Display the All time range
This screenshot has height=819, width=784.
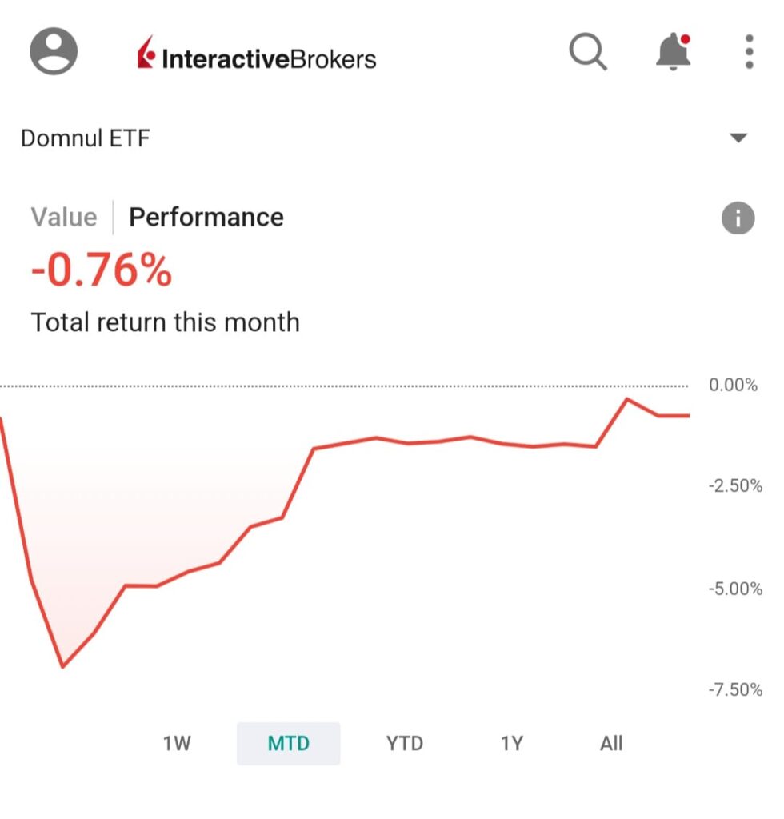(x=611, y=744)
